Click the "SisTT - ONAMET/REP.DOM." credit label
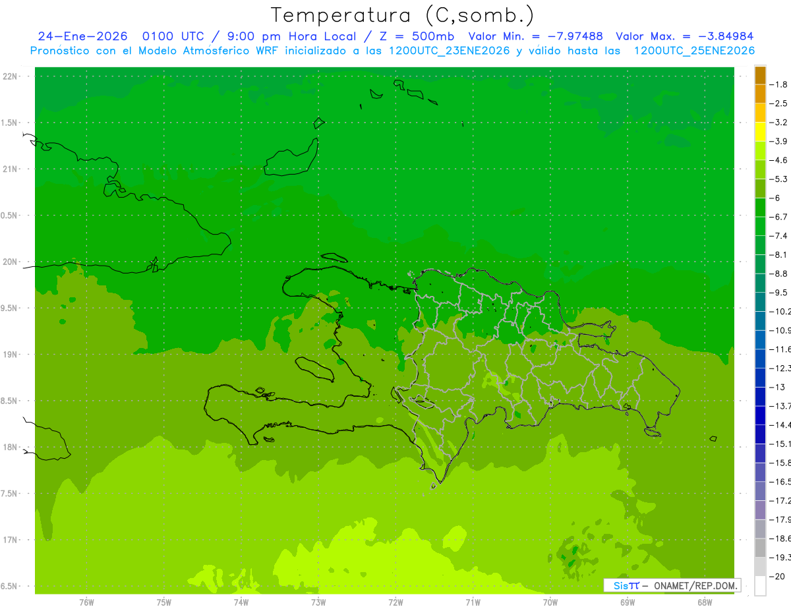The height and width of the screenshot is (611, 791). (672, 585)
